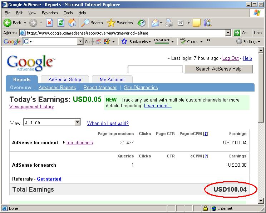Open the View menu
The height and width of the screenshot is (213, 266).
click(32, 13)
